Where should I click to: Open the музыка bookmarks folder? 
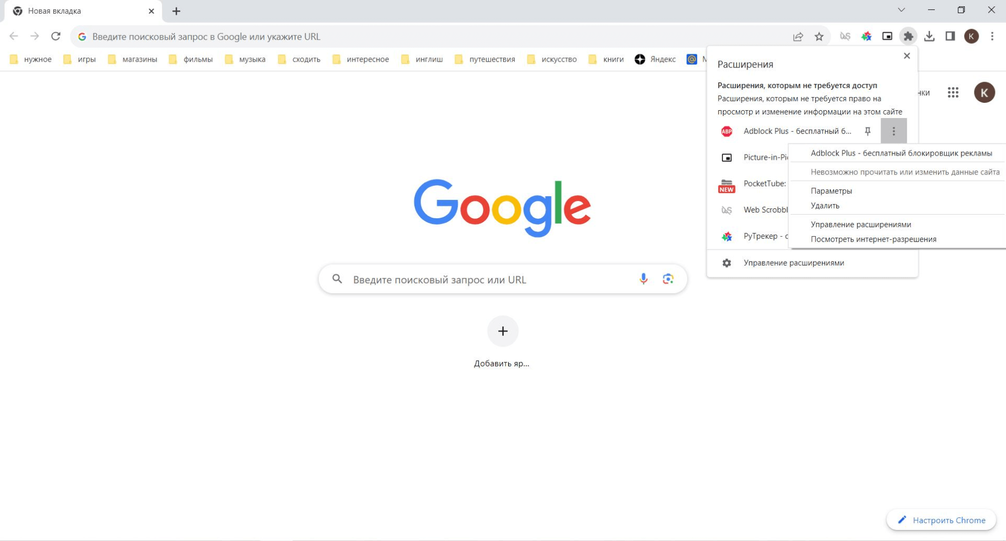[246, 59]
